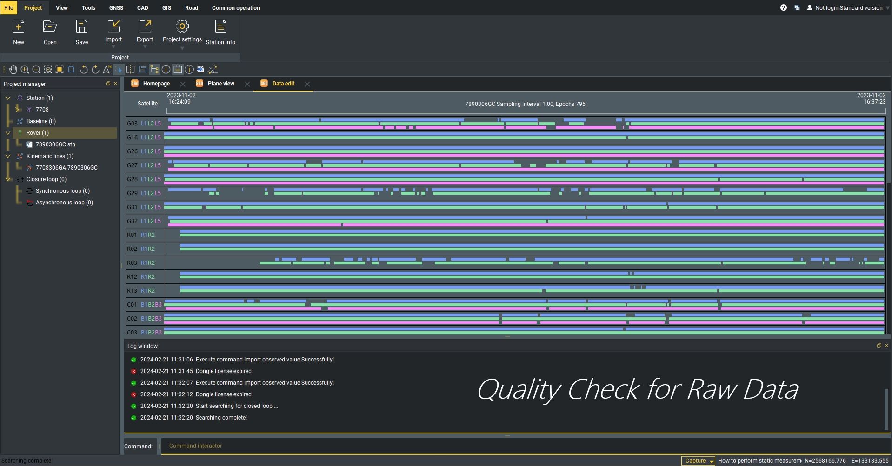892x466 pixels.
Task: Open the Capture dropdown in status bar
Action: [x=712, y=461]
